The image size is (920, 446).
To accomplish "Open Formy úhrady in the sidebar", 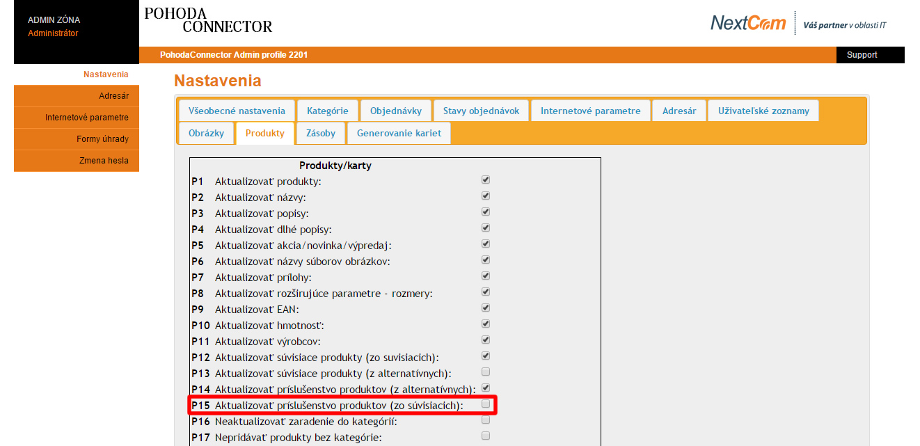I will [x=77, y=139].
